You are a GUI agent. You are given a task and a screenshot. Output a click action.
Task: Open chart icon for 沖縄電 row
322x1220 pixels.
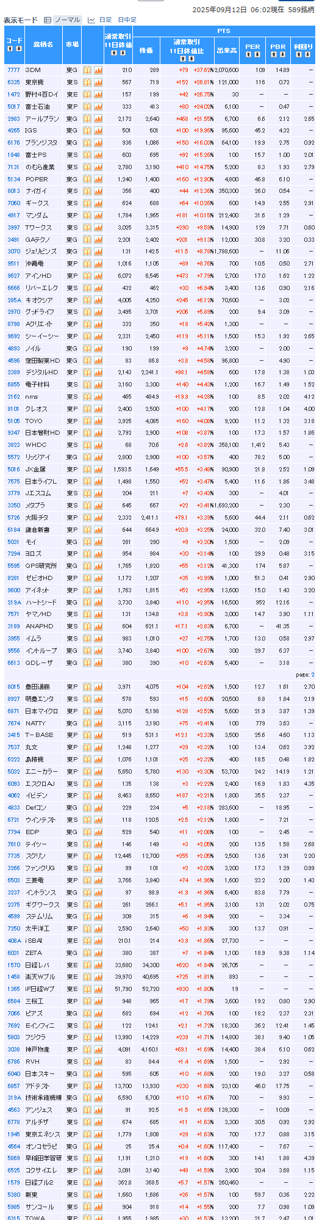click(98, 264)
